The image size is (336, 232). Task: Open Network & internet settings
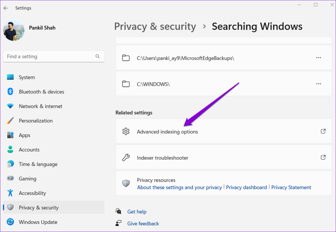[40, 106]
